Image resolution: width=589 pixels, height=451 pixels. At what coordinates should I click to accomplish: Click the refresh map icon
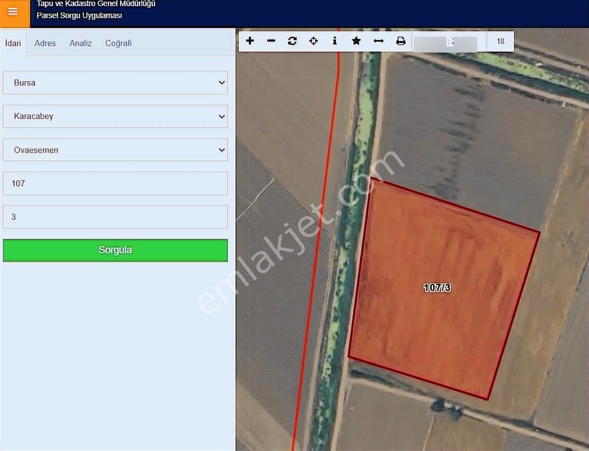point(292,41)
